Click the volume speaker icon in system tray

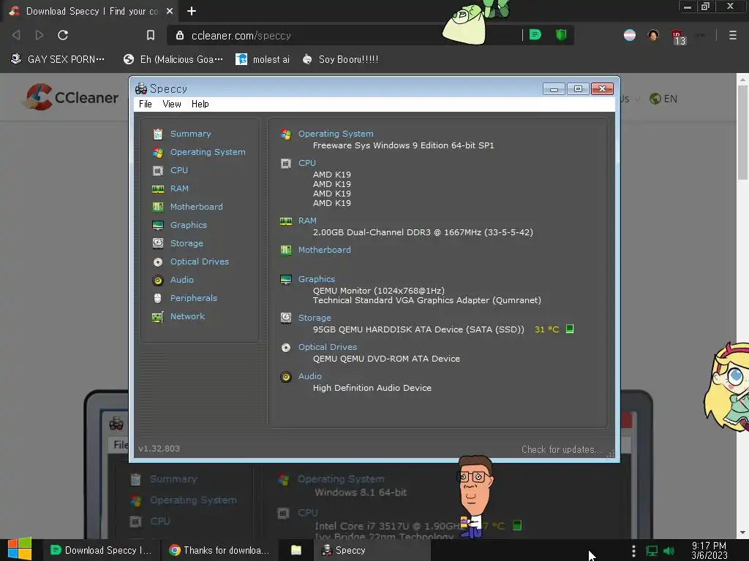tap(669, 551)
